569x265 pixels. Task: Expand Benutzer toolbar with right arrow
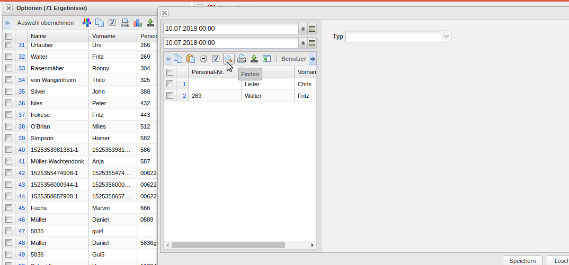pos(313,59)
